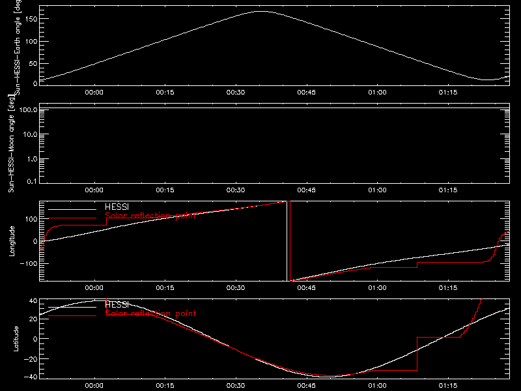Click the peak of the Sun-HESSI-Earth angle curve
Image resolution: width=521 pixels, height=391 pixels.
click(262, 12)
